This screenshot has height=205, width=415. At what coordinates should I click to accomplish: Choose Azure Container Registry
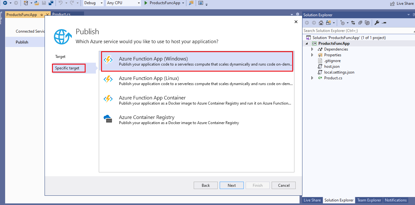pos(197,120)
